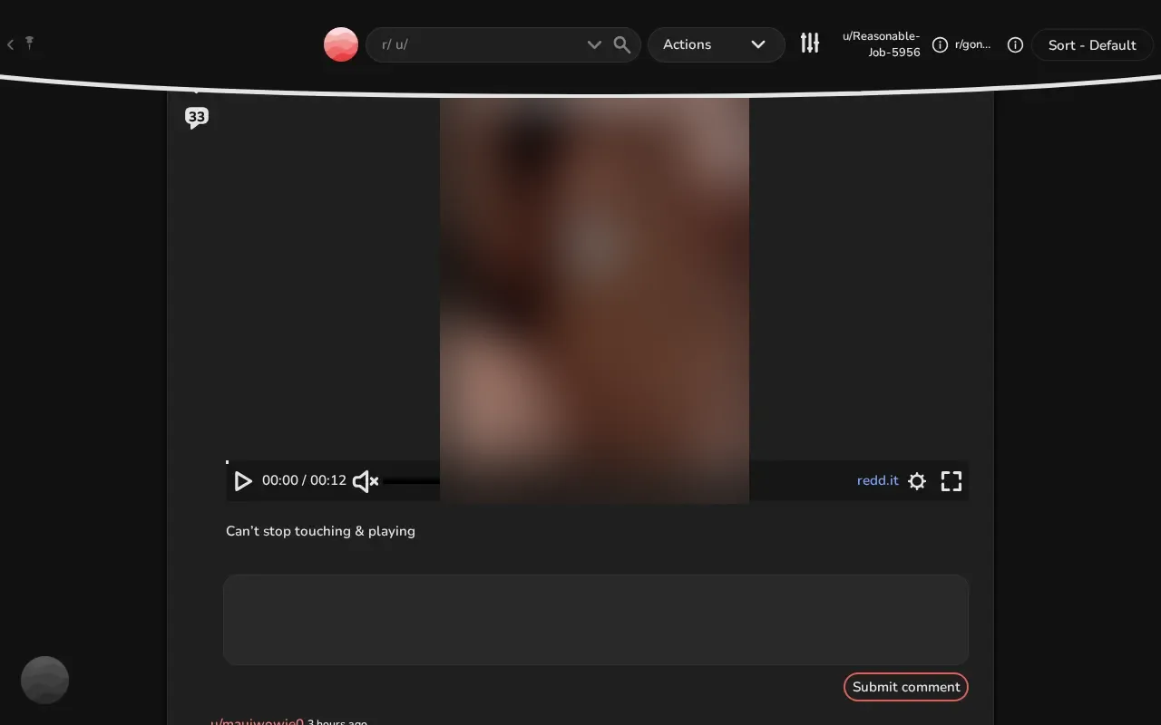Screen dimensions: 1161x725
Task: Open the video settings gear
Action: click(917, 481)
